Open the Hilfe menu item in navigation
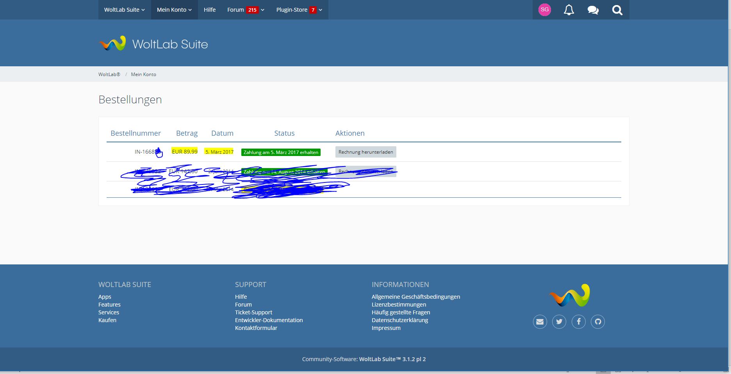Screen dimensions: 731x374 tap(210, 10)
